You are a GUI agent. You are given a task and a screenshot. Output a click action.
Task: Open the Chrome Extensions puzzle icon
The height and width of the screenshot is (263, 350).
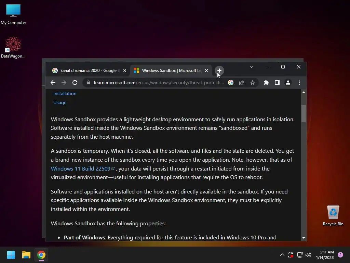[266, 83]
